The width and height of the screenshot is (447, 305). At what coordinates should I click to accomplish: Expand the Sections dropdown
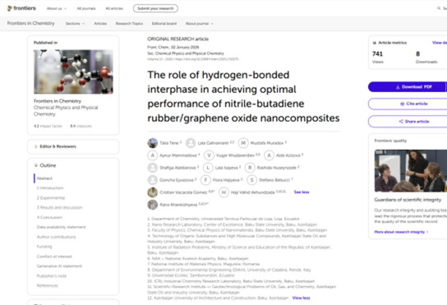pyautogui.click(x=75, y=24)
